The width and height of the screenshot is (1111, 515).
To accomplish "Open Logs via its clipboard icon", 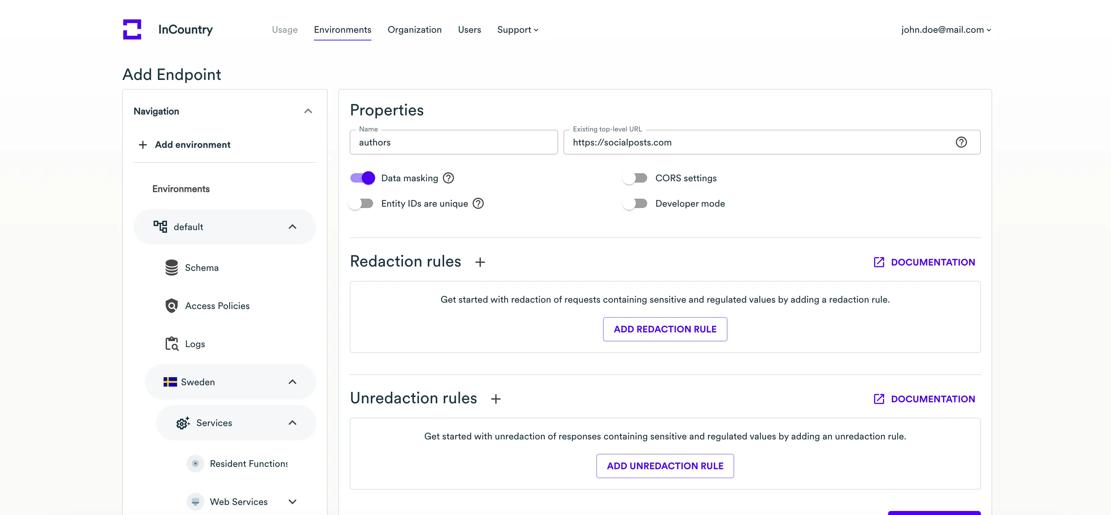I will (x=172, y=344).
